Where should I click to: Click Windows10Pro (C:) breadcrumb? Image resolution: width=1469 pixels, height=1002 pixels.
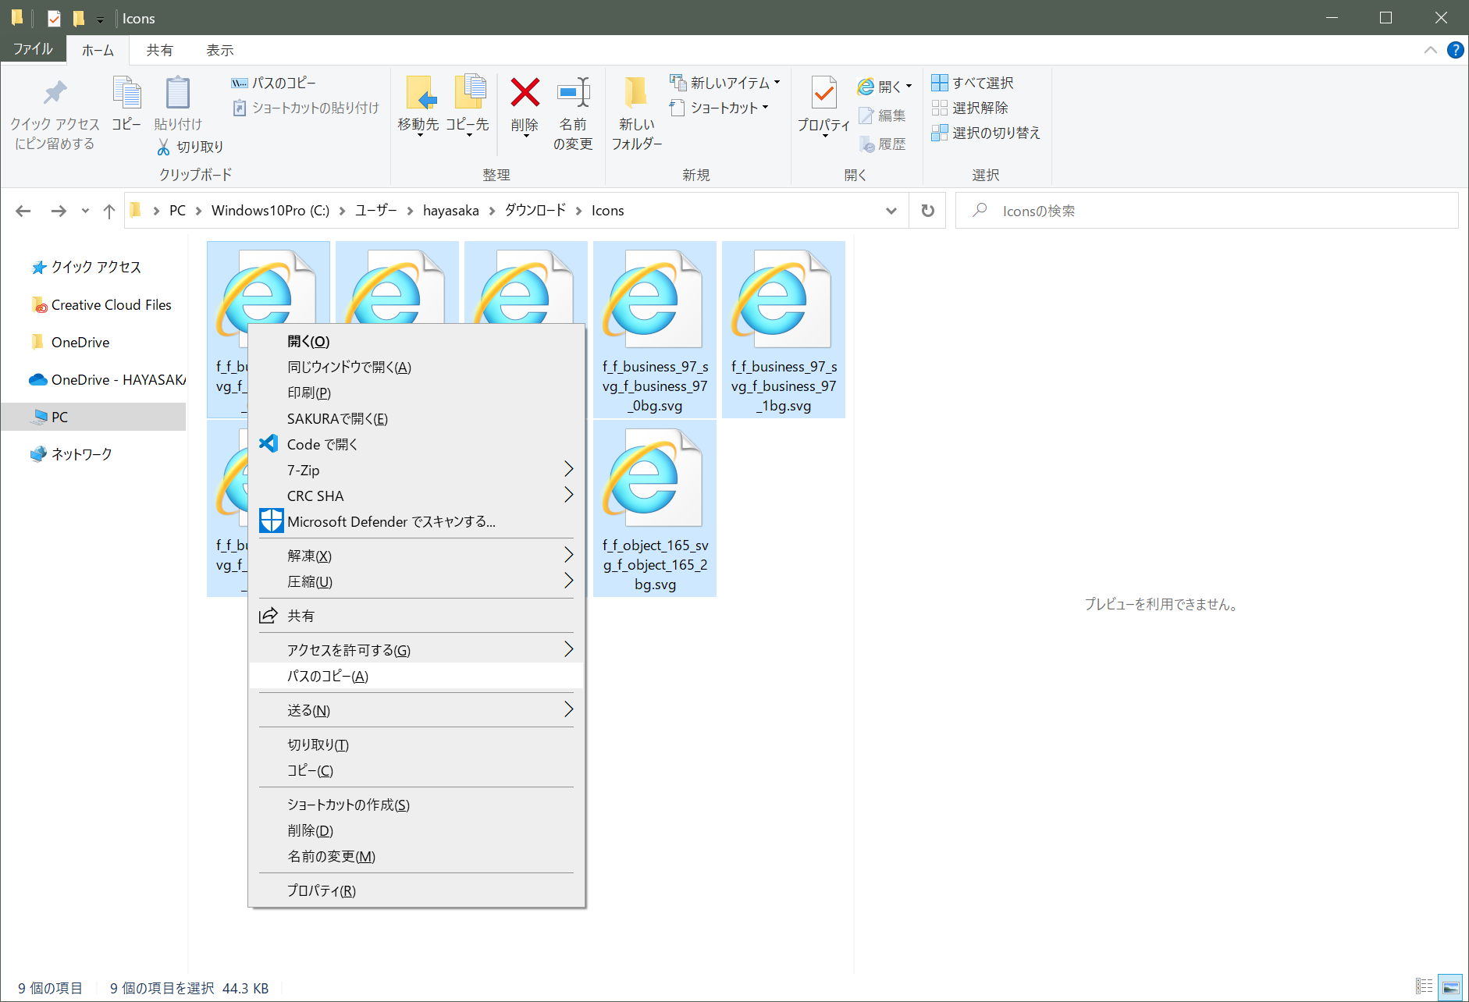[270, 211]
